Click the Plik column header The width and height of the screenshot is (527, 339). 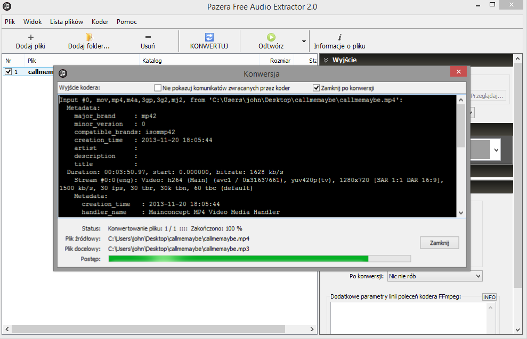pos(82,61)
